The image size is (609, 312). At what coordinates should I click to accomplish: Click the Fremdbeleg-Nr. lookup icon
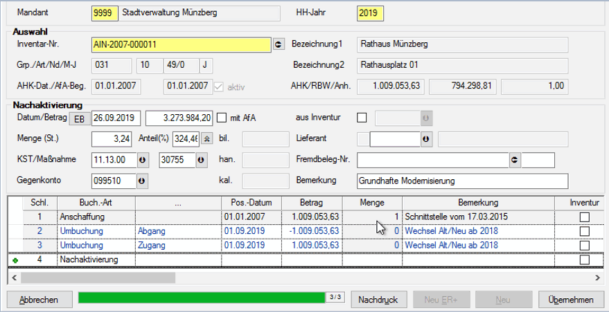coord(514,160)
